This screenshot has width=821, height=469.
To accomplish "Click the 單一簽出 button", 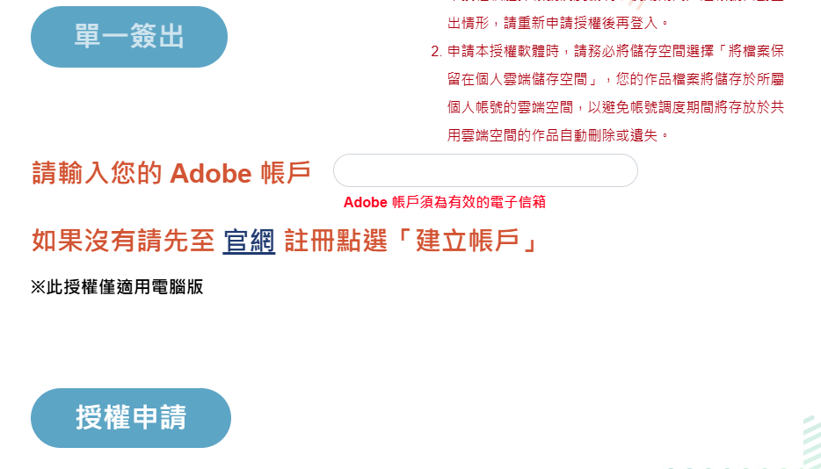I will point(129,37).
